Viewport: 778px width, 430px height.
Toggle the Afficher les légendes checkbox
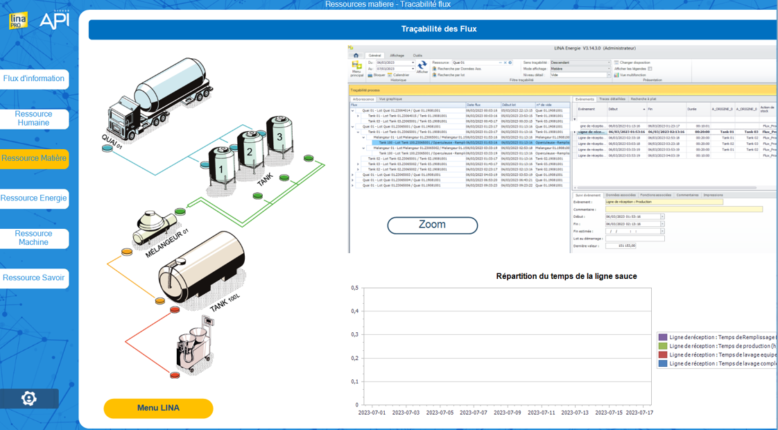click(650, 69)
